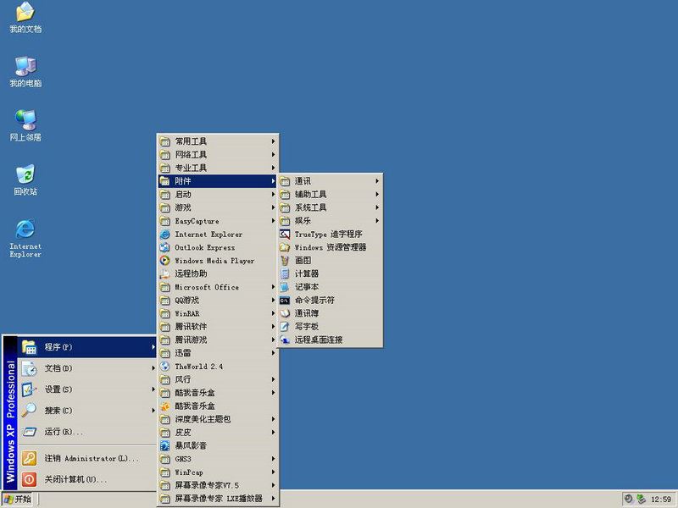This screenshot has width=678, height=508.
Task: Click Outlook Express icon in menu
Action: [x=164, y=247]
